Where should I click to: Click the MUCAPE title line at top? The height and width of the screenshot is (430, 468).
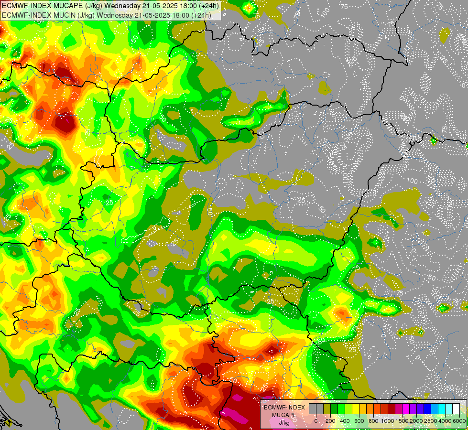click(110, 6)
